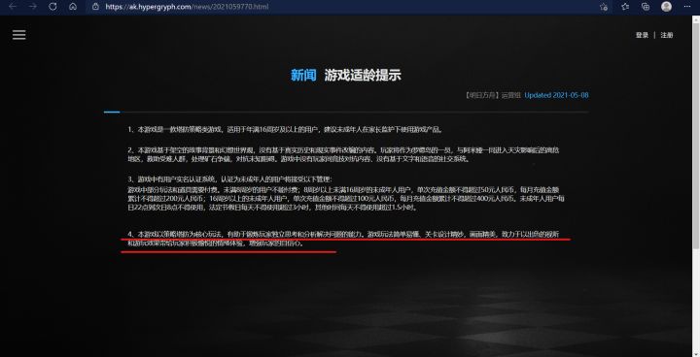Open the favorites list icon
The width and height of the screenshot is (700, 357).
[x=625, y=7]
